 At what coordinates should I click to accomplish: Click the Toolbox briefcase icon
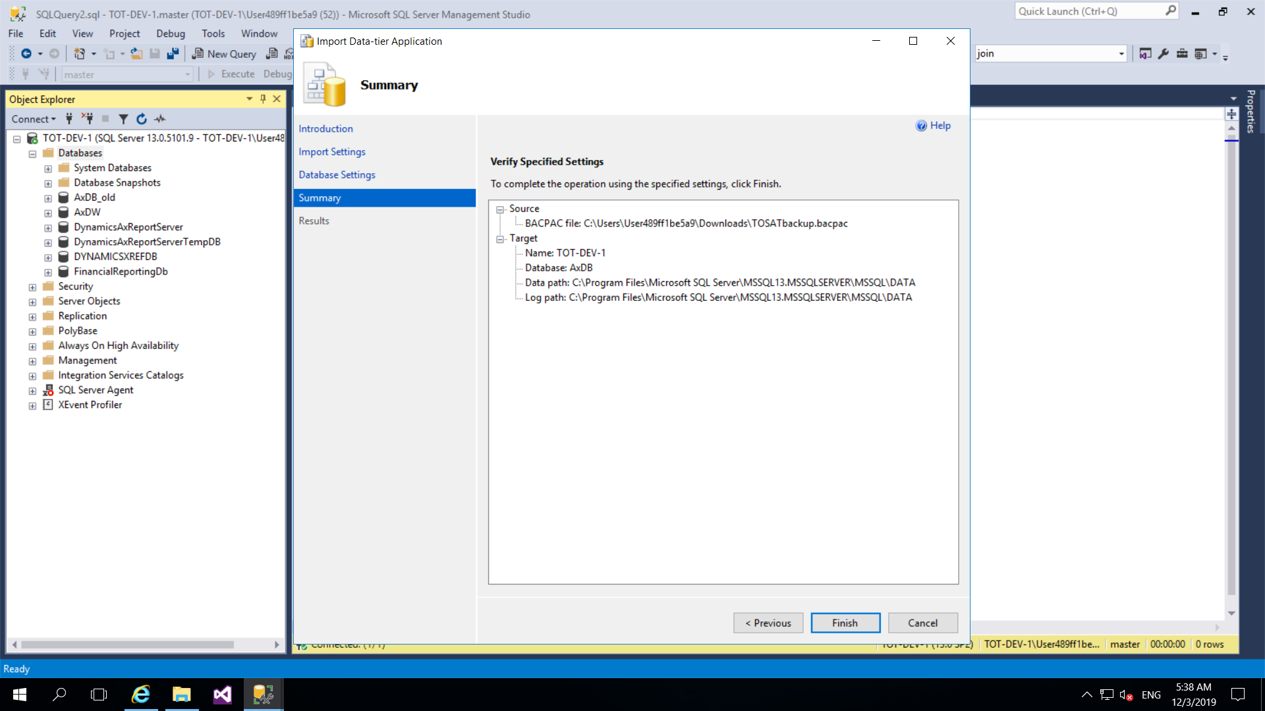(x=1182, y=54)
